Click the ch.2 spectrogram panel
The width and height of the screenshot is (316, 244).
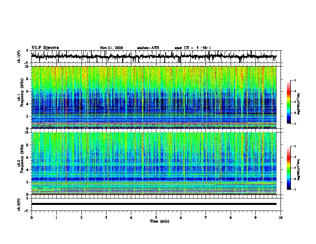point(154,163)
